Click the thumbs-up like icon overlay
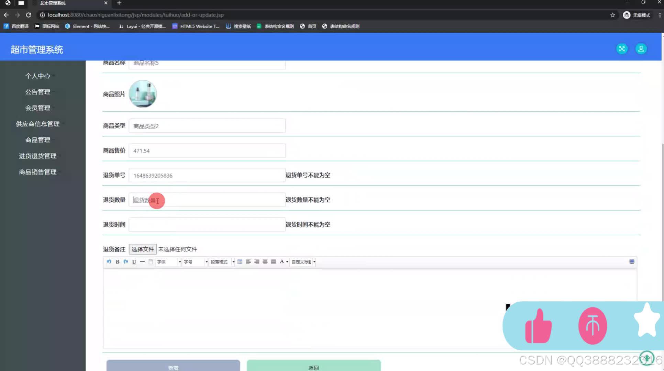The image size is (664, 371). click(x=538, y=326)
